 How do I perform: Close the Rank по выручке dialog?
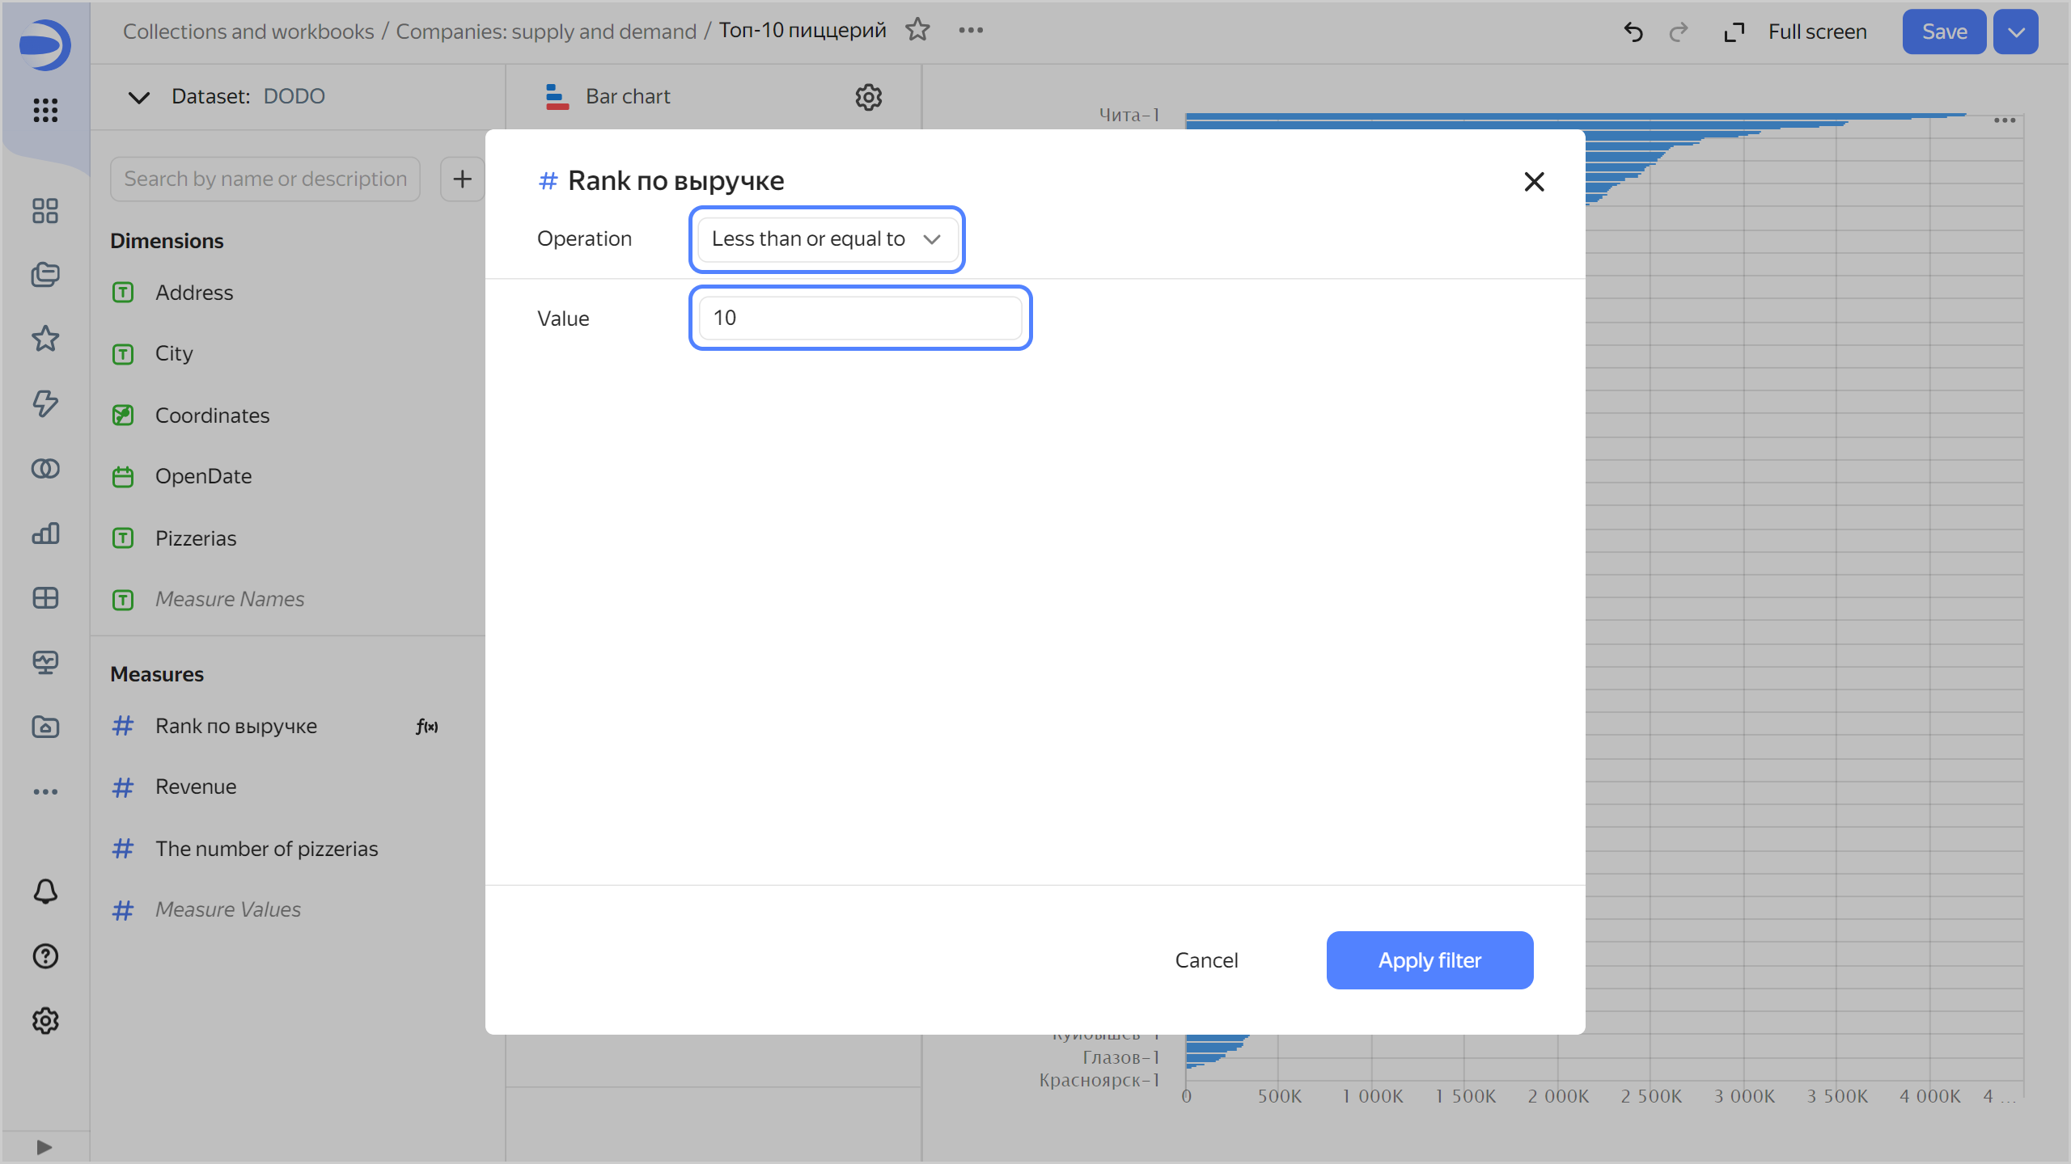(1534, 182)
